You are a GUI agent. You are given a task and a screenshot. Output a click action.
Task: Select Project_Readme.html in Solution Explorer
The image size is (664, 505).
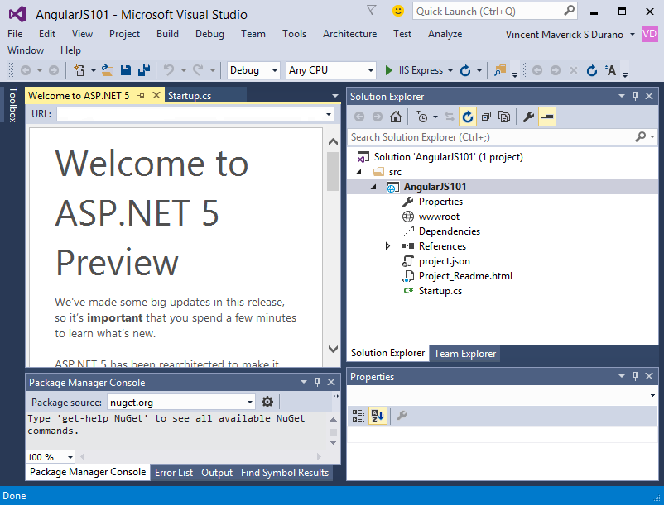pos(465,276)
